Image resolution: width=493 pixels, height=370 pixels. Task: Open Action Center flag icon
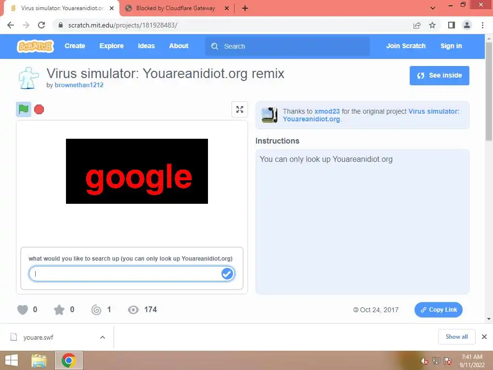[x=448, y=361]
